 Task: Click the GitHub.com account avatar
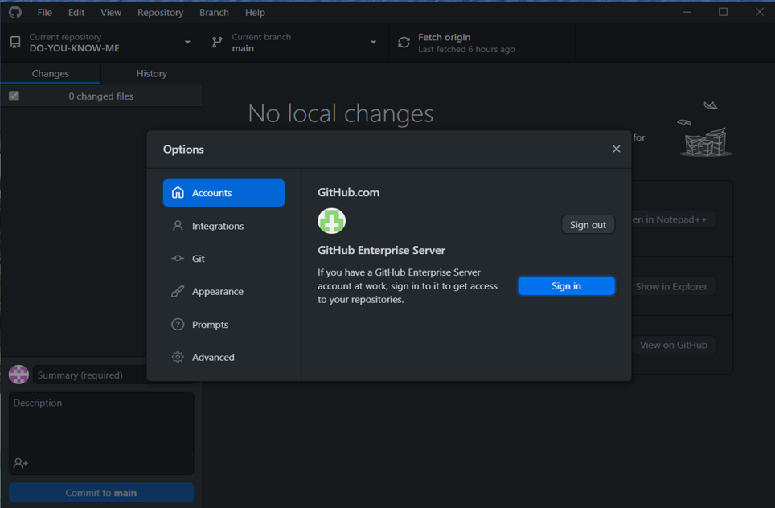pos(331,220)
